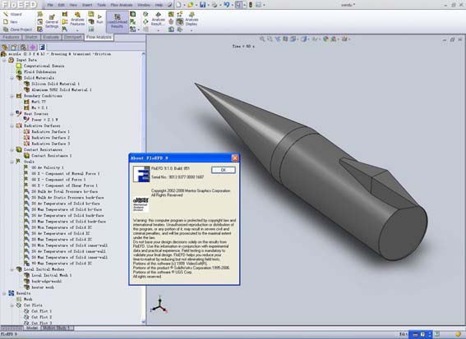The image size is (466, 339).
Task: Collapse the Solid Materials tree node
Action: click(x=12, y=78)
